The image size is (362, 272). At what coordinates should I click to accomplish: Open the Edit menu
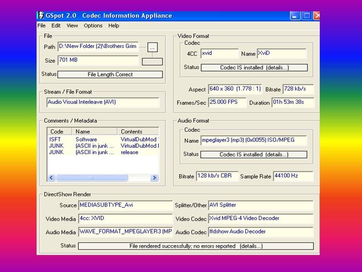(56, 25)
